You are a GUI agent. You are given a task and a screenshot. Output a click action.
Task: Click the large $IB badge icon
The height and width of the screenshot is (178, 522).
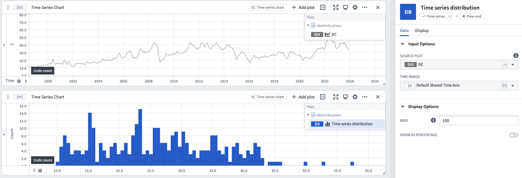(x=408, y=12)
